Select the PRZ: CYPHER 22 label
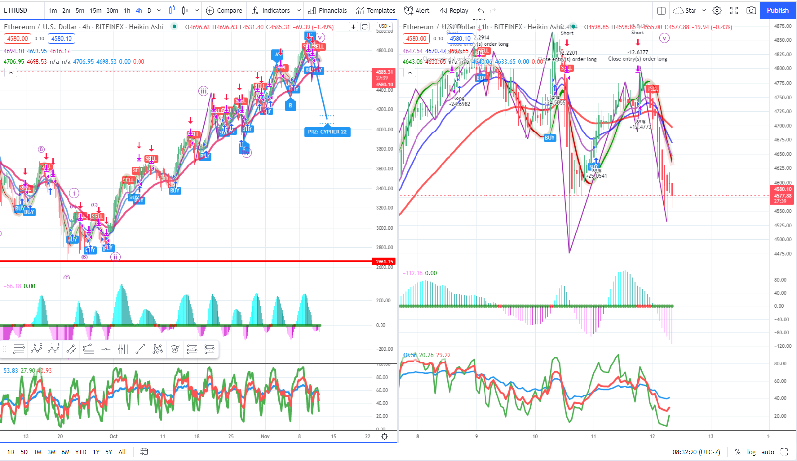This screenshot has height=461, width=797. pos(327,132)
